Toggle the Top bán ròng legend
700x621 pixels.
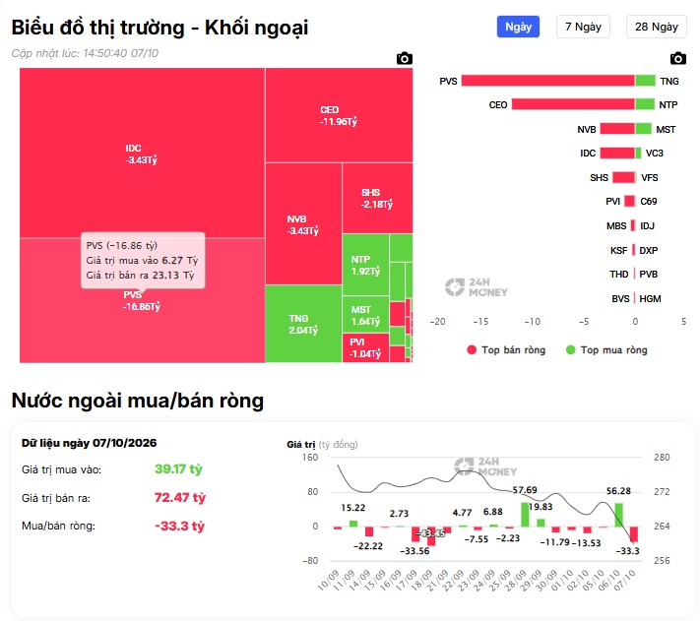tap(506, 350)
